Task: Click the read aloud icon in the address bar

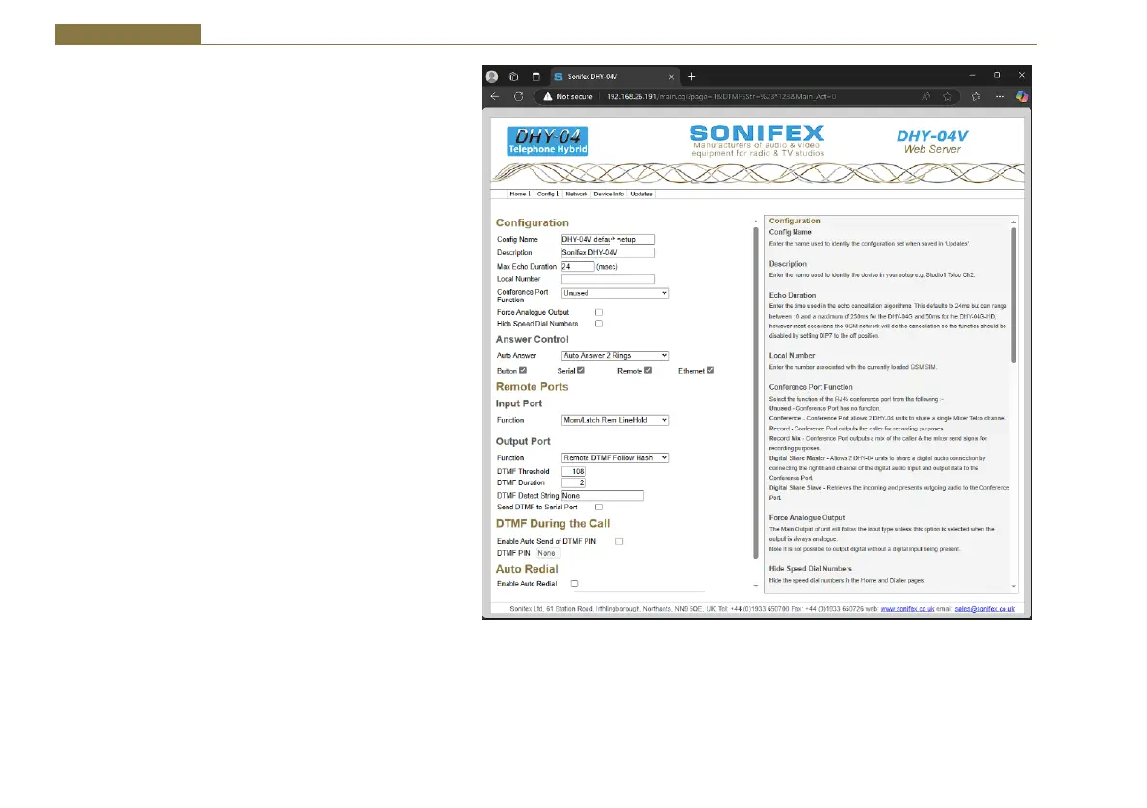Action: pos(925,96)
